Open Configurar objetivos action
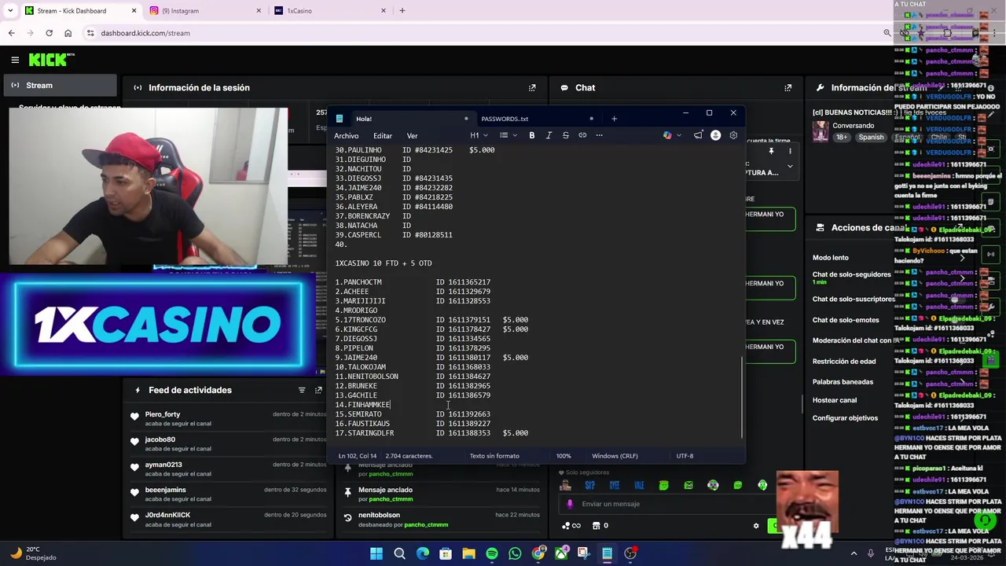1006x566 pixels. tap(845, 418)
